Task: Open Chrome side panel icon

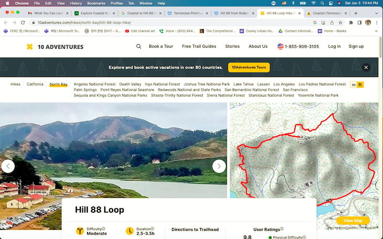Action: (x=360, y=22)
